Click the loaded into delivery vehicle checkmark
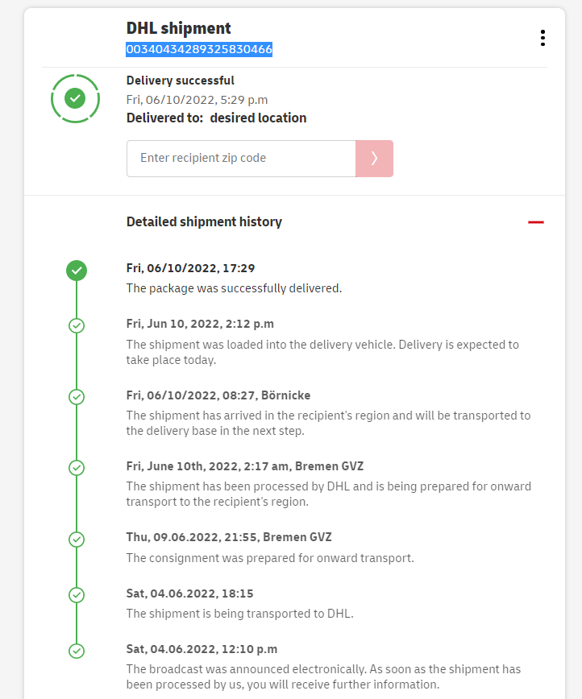Viewport: 582px width, 699px height. pos(77,325)
